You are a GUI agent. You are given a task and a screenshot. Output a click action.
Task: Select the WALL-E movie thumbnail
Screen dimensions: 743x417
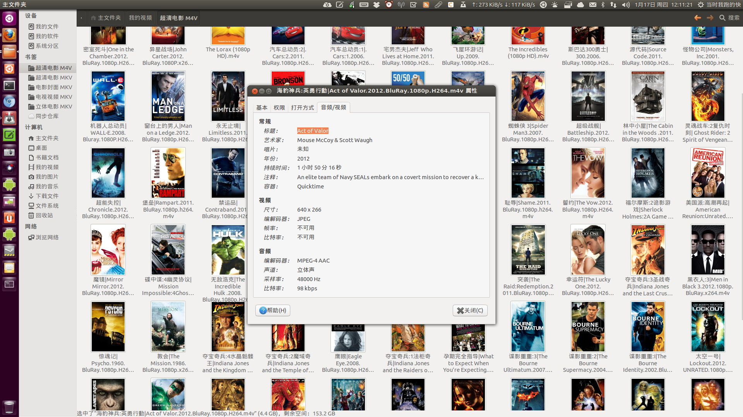108,96
